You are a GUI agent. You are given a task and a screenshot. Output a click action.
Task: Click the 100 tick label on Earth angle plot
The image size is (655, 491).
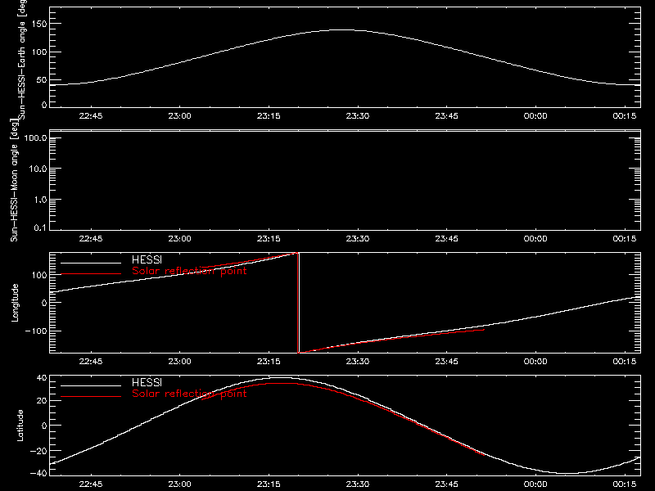pyautogui.click(x=38, y=52)
